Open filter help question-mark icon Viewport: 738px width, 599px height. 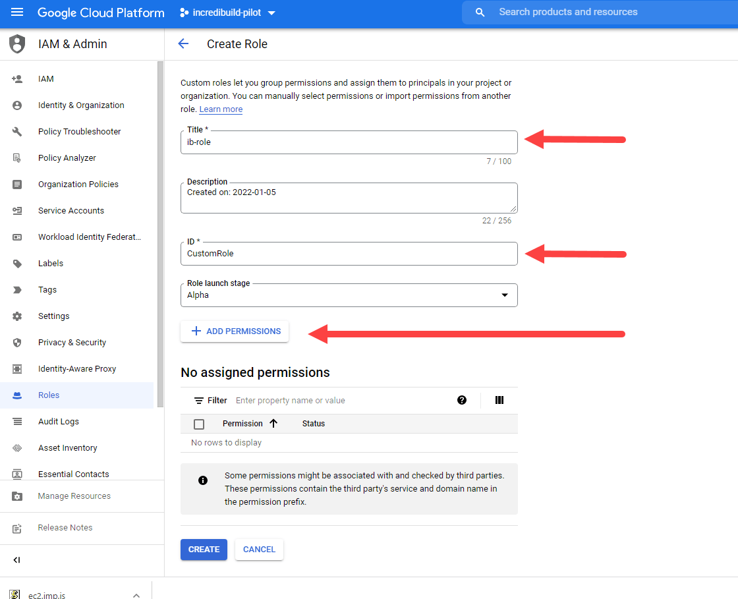coord(462,400)
